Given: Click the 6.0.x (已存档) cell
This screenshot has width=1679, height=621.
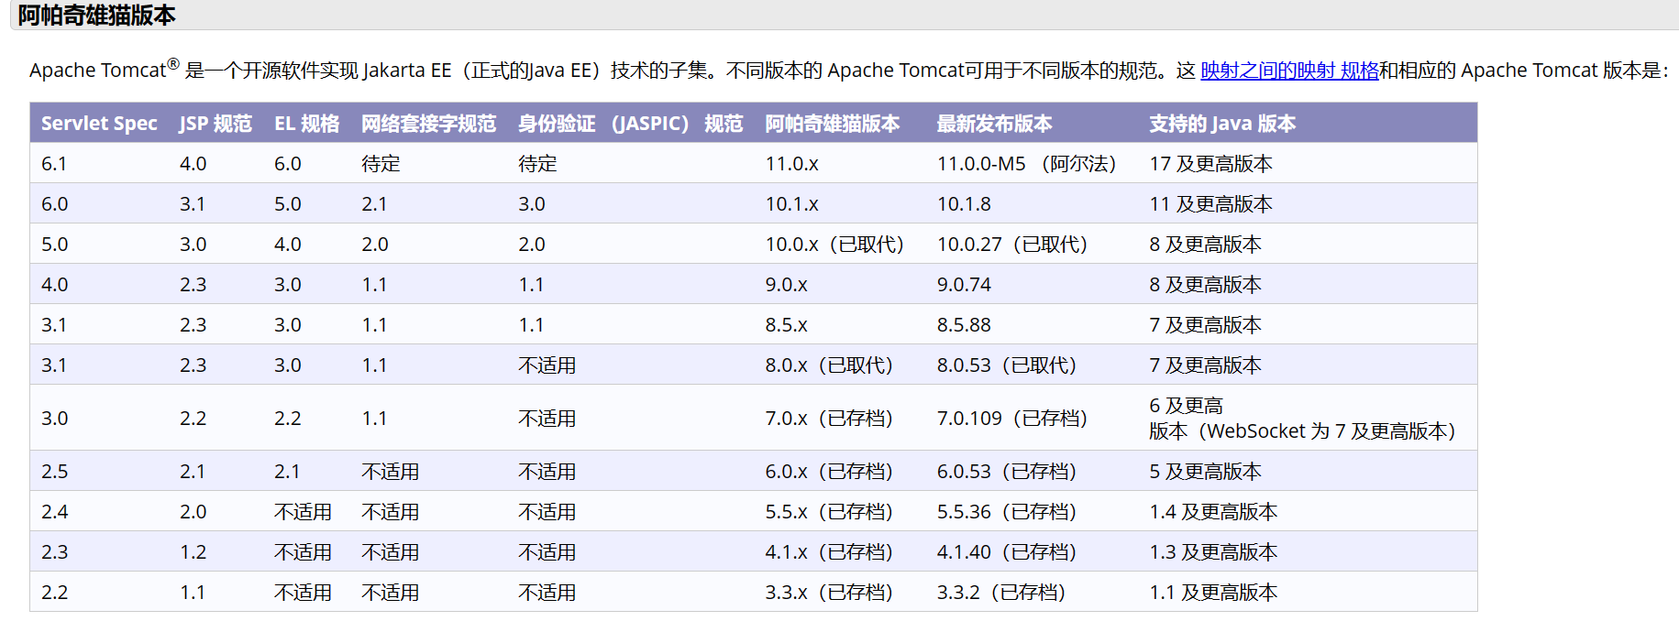Looking at the screenshot, I should (x=829, y=472).
